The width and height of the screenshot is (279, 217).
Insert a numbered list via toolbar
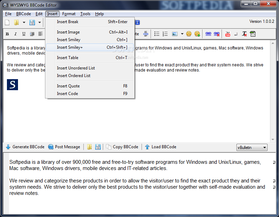pos(165,34)
